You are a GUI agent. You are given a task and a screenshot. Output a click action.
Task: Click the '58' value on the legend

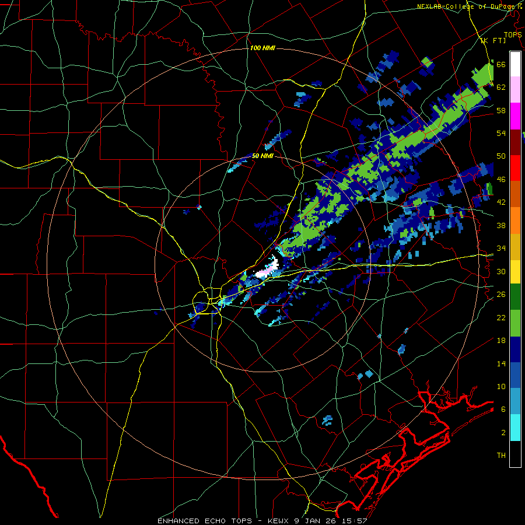[501, 110]
